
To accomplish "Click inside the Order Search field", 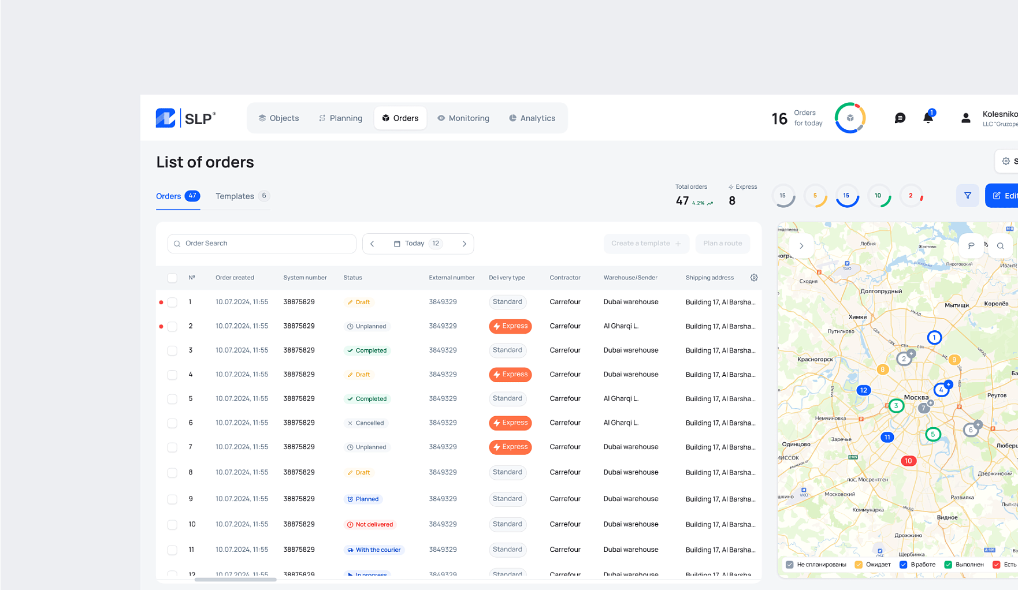I will point(261,243).
